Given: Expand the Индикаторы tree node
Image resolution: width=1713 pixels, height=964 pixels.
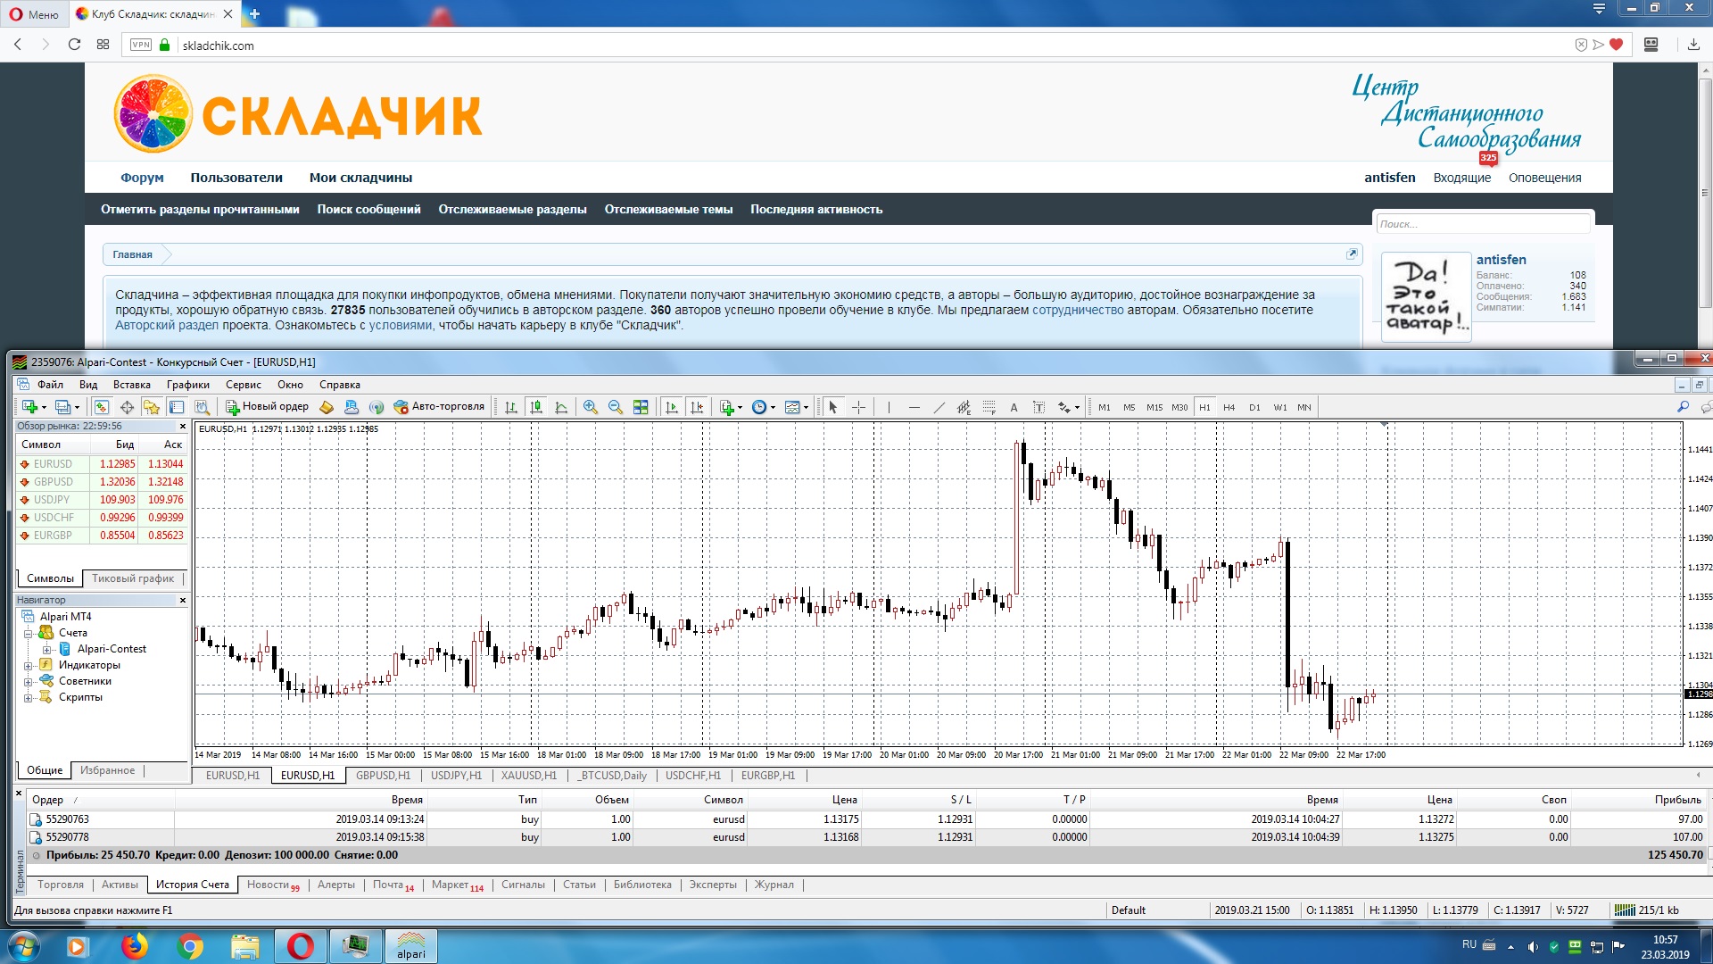Looking at the screenshot, I should pos(28,665).
